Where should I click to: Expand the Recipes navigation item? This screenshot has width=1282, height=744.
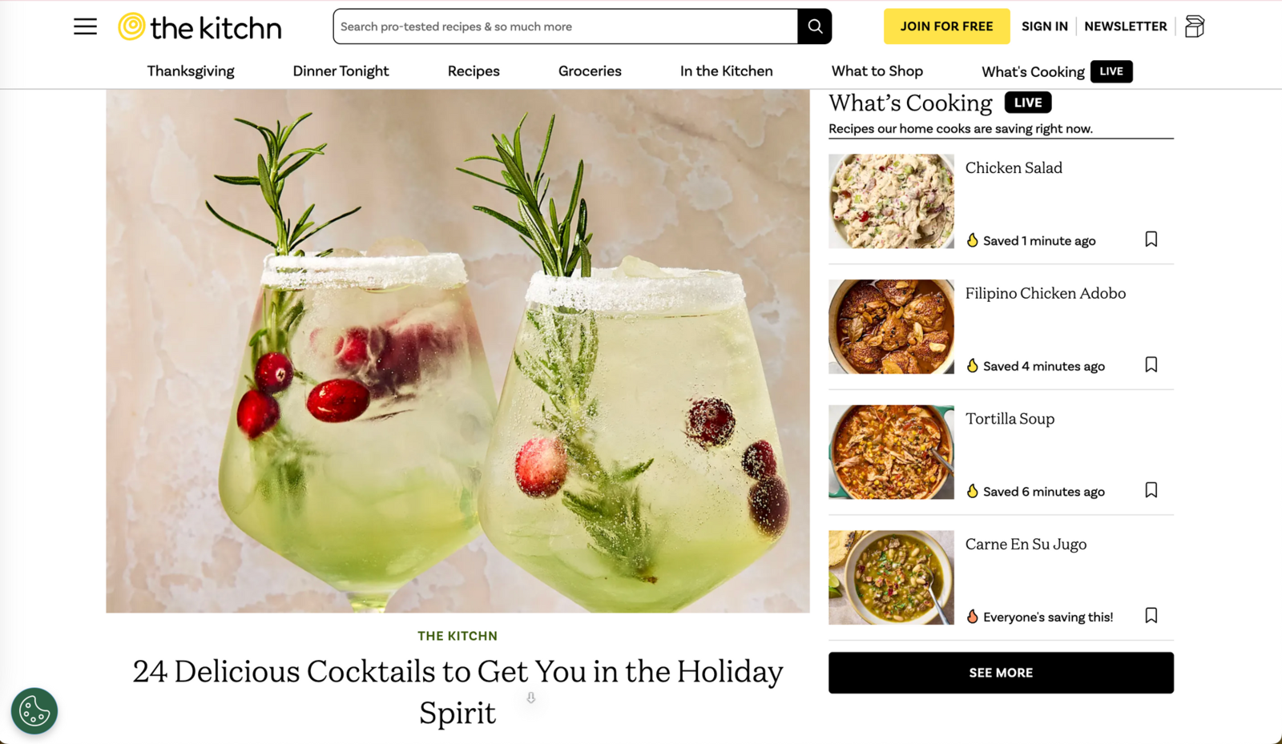point(474,71)
